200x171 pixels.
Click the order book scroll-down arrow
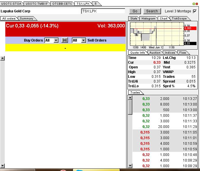click(2, 166)
